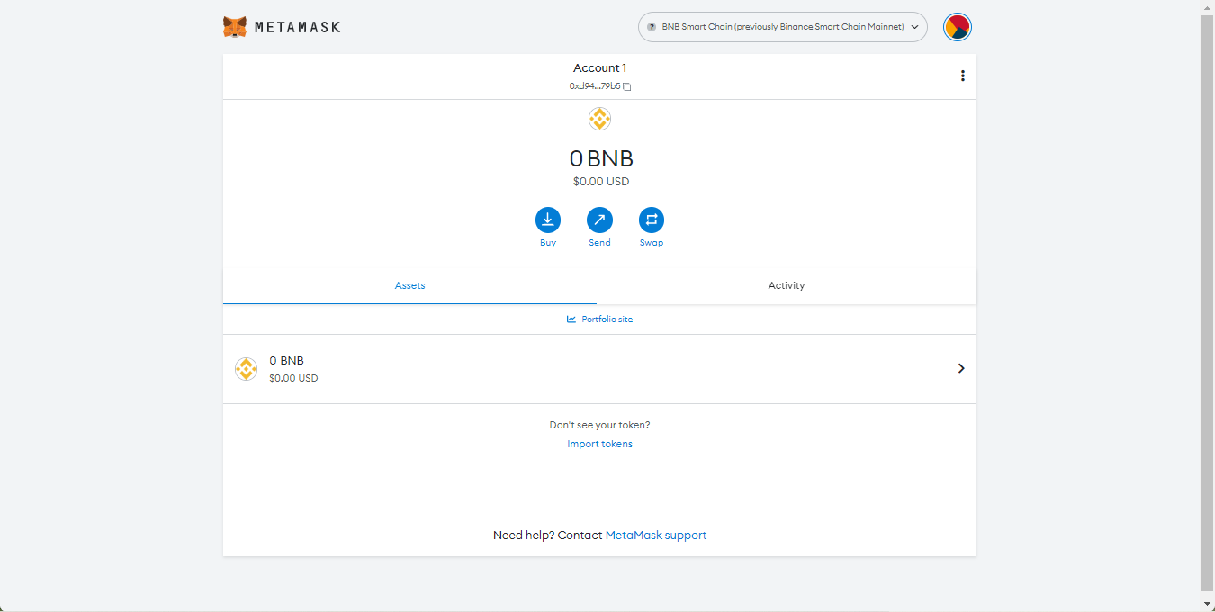The height and width of the screenshot is (612, 1215).
Task: Click the MetaMask fox logo
Action: [x=235, y=27]
